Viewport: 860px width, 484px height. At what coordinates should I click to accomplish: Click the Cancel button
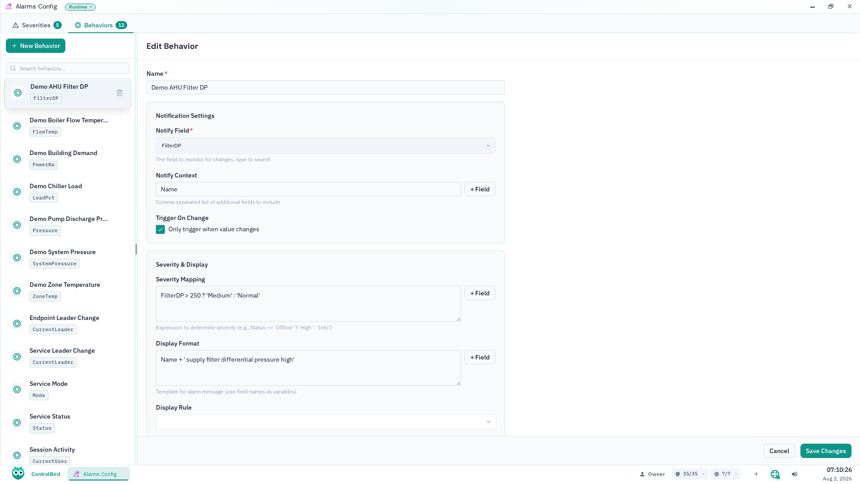tap(779, 451)
